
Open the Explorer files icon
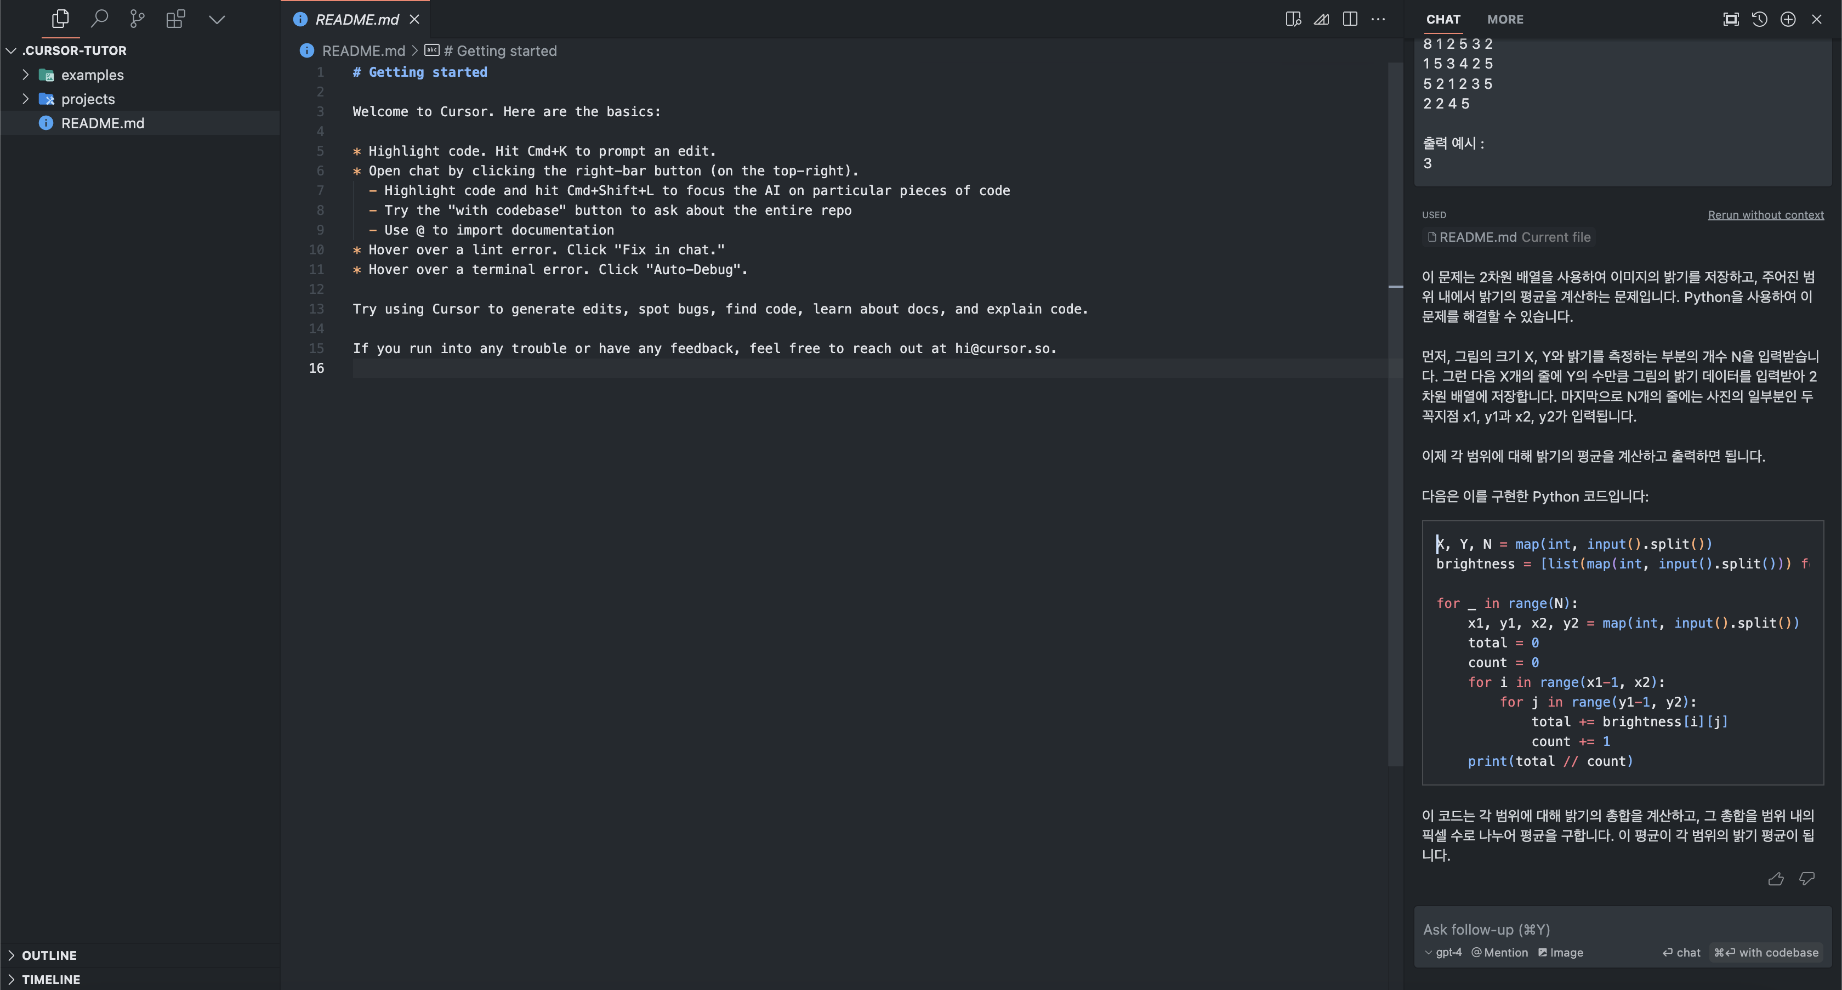(61, 19)
